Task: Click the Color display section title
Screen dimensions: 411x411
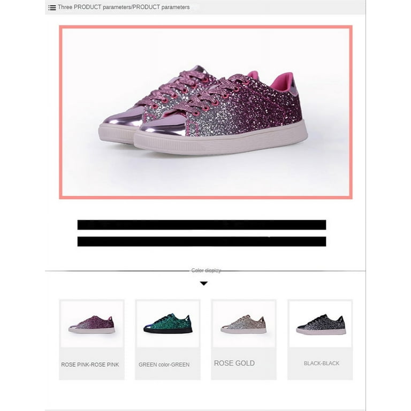Action: tap(206, 270)
